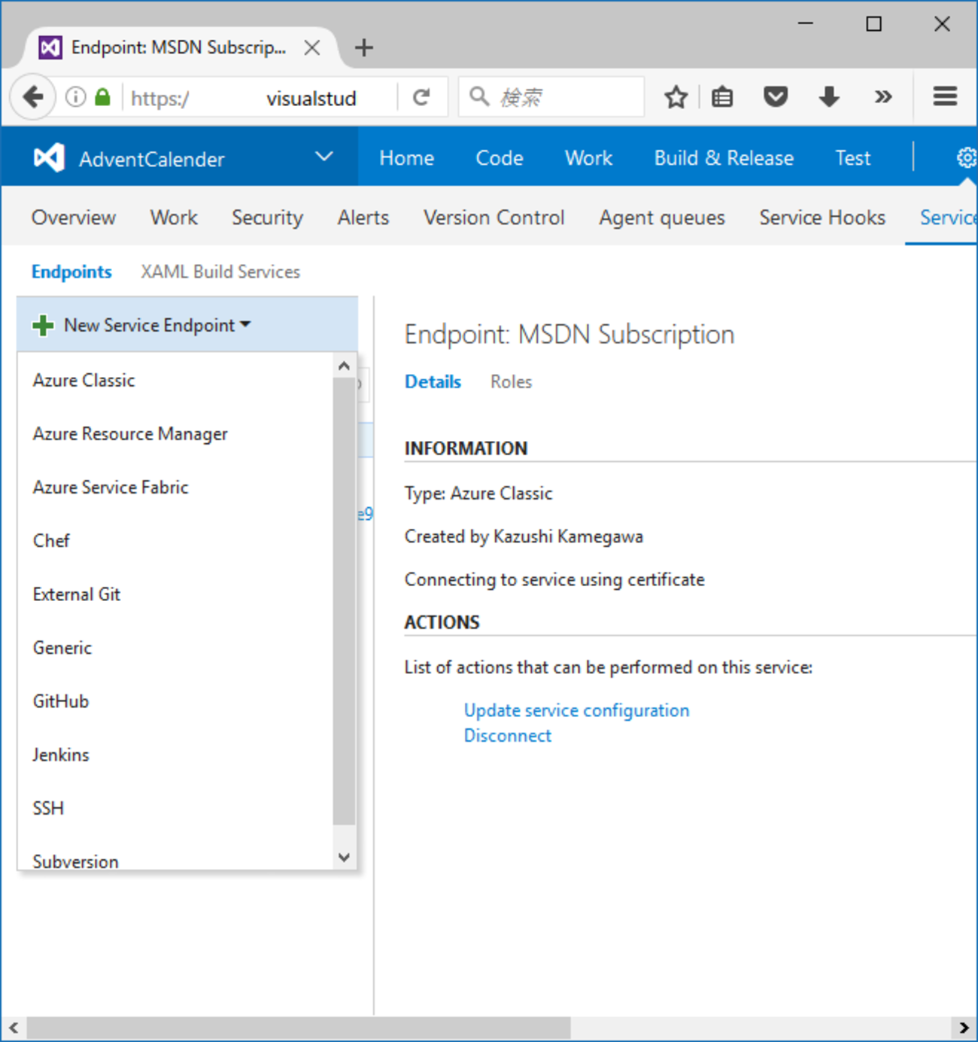This screenshot has height=1042, width=978.
Task: Click the Disconnect link
Action: [x=507, y=736]
